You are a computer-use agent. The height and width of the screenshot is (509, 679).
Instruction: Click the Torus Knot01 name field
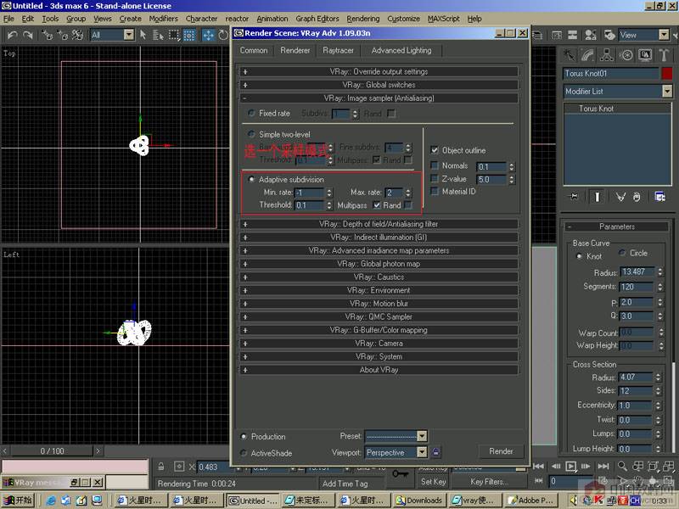[610, 74]
